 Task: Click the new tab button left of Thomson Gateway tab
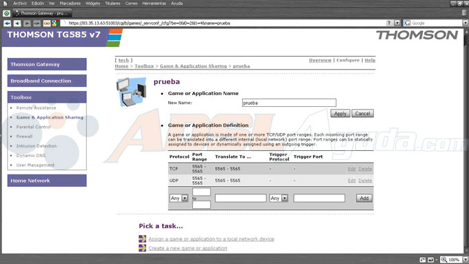click(6, 14)
